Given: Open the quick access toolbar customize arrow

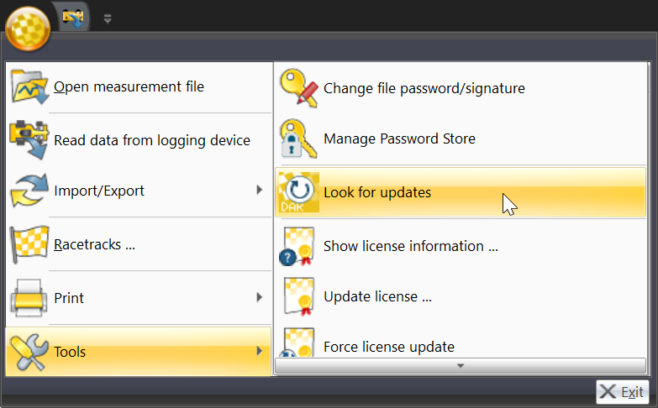Looking at the screenshot, I should tap(108, 18).
